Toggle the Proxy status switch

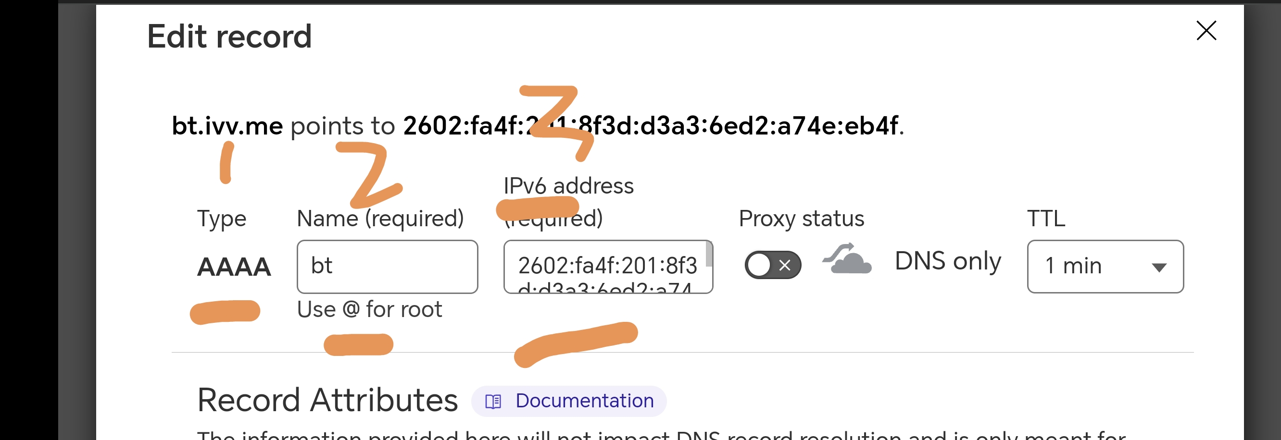point(772,265)
